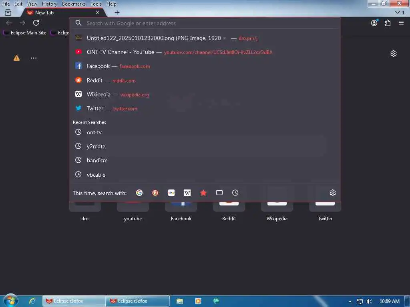410x307 pixels.
Task: Select recent search 'bandicm'
Action: (x=205, y=161)
